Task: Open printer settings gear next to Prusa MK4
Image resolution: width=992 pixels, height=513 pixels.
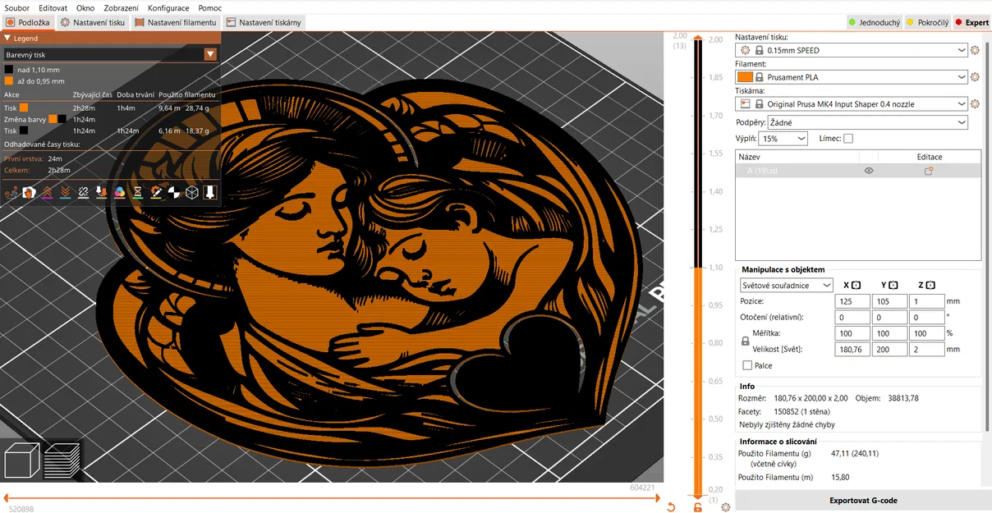Action: pos(976,104)
